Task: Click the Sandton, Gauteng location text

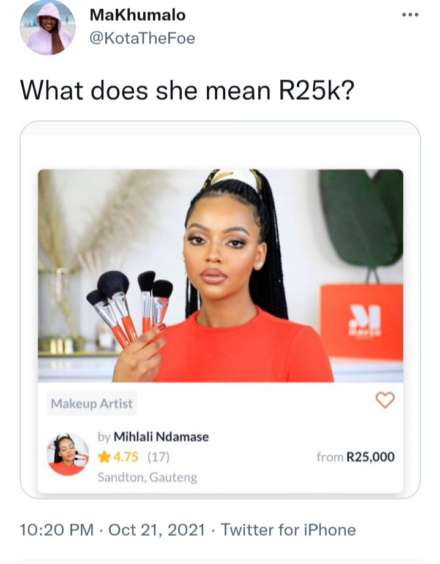Action: [147, 477]
